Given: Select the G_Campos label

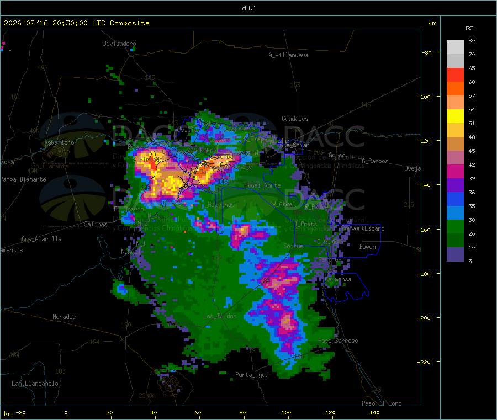Looking at the screenshot, I should point(375,161).
